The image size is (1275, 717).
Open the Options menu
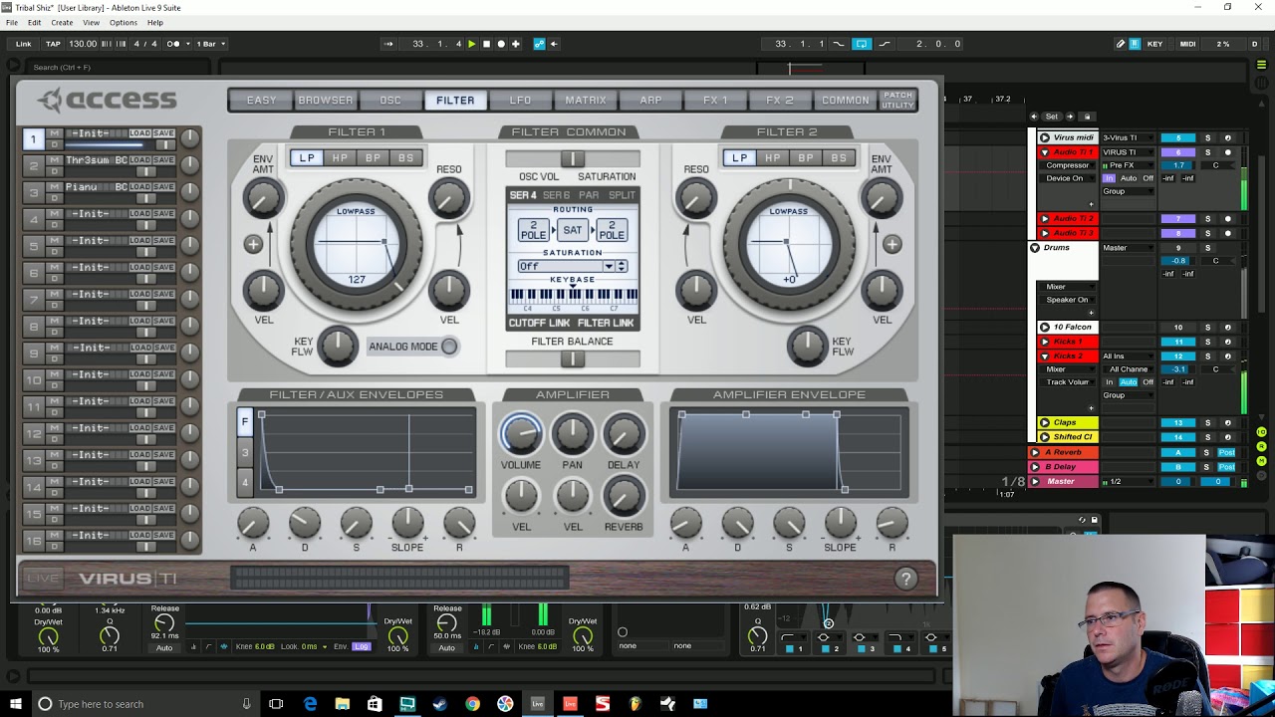click(x=124, y=22)
